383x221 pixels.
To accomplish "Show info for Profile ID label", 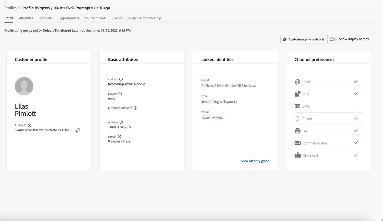I will [30, 125].
